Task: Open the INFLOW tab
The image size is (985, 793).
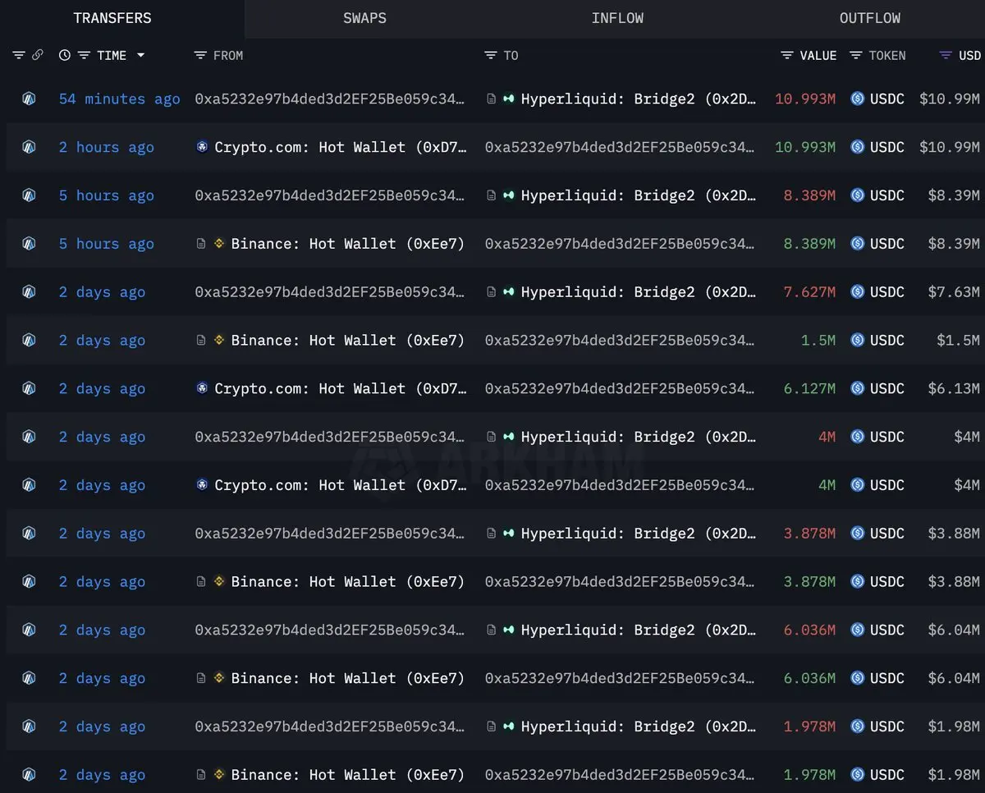Action: [617, 18]
